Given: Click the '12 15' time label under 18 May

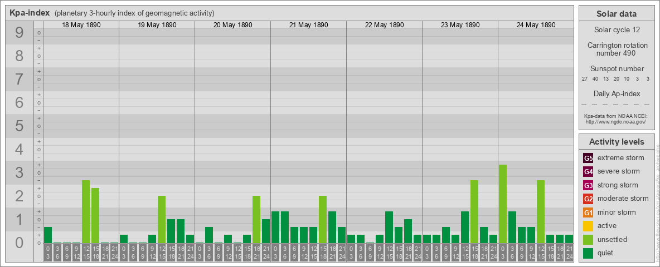Looking at the screenshot, I should (86, 253).
